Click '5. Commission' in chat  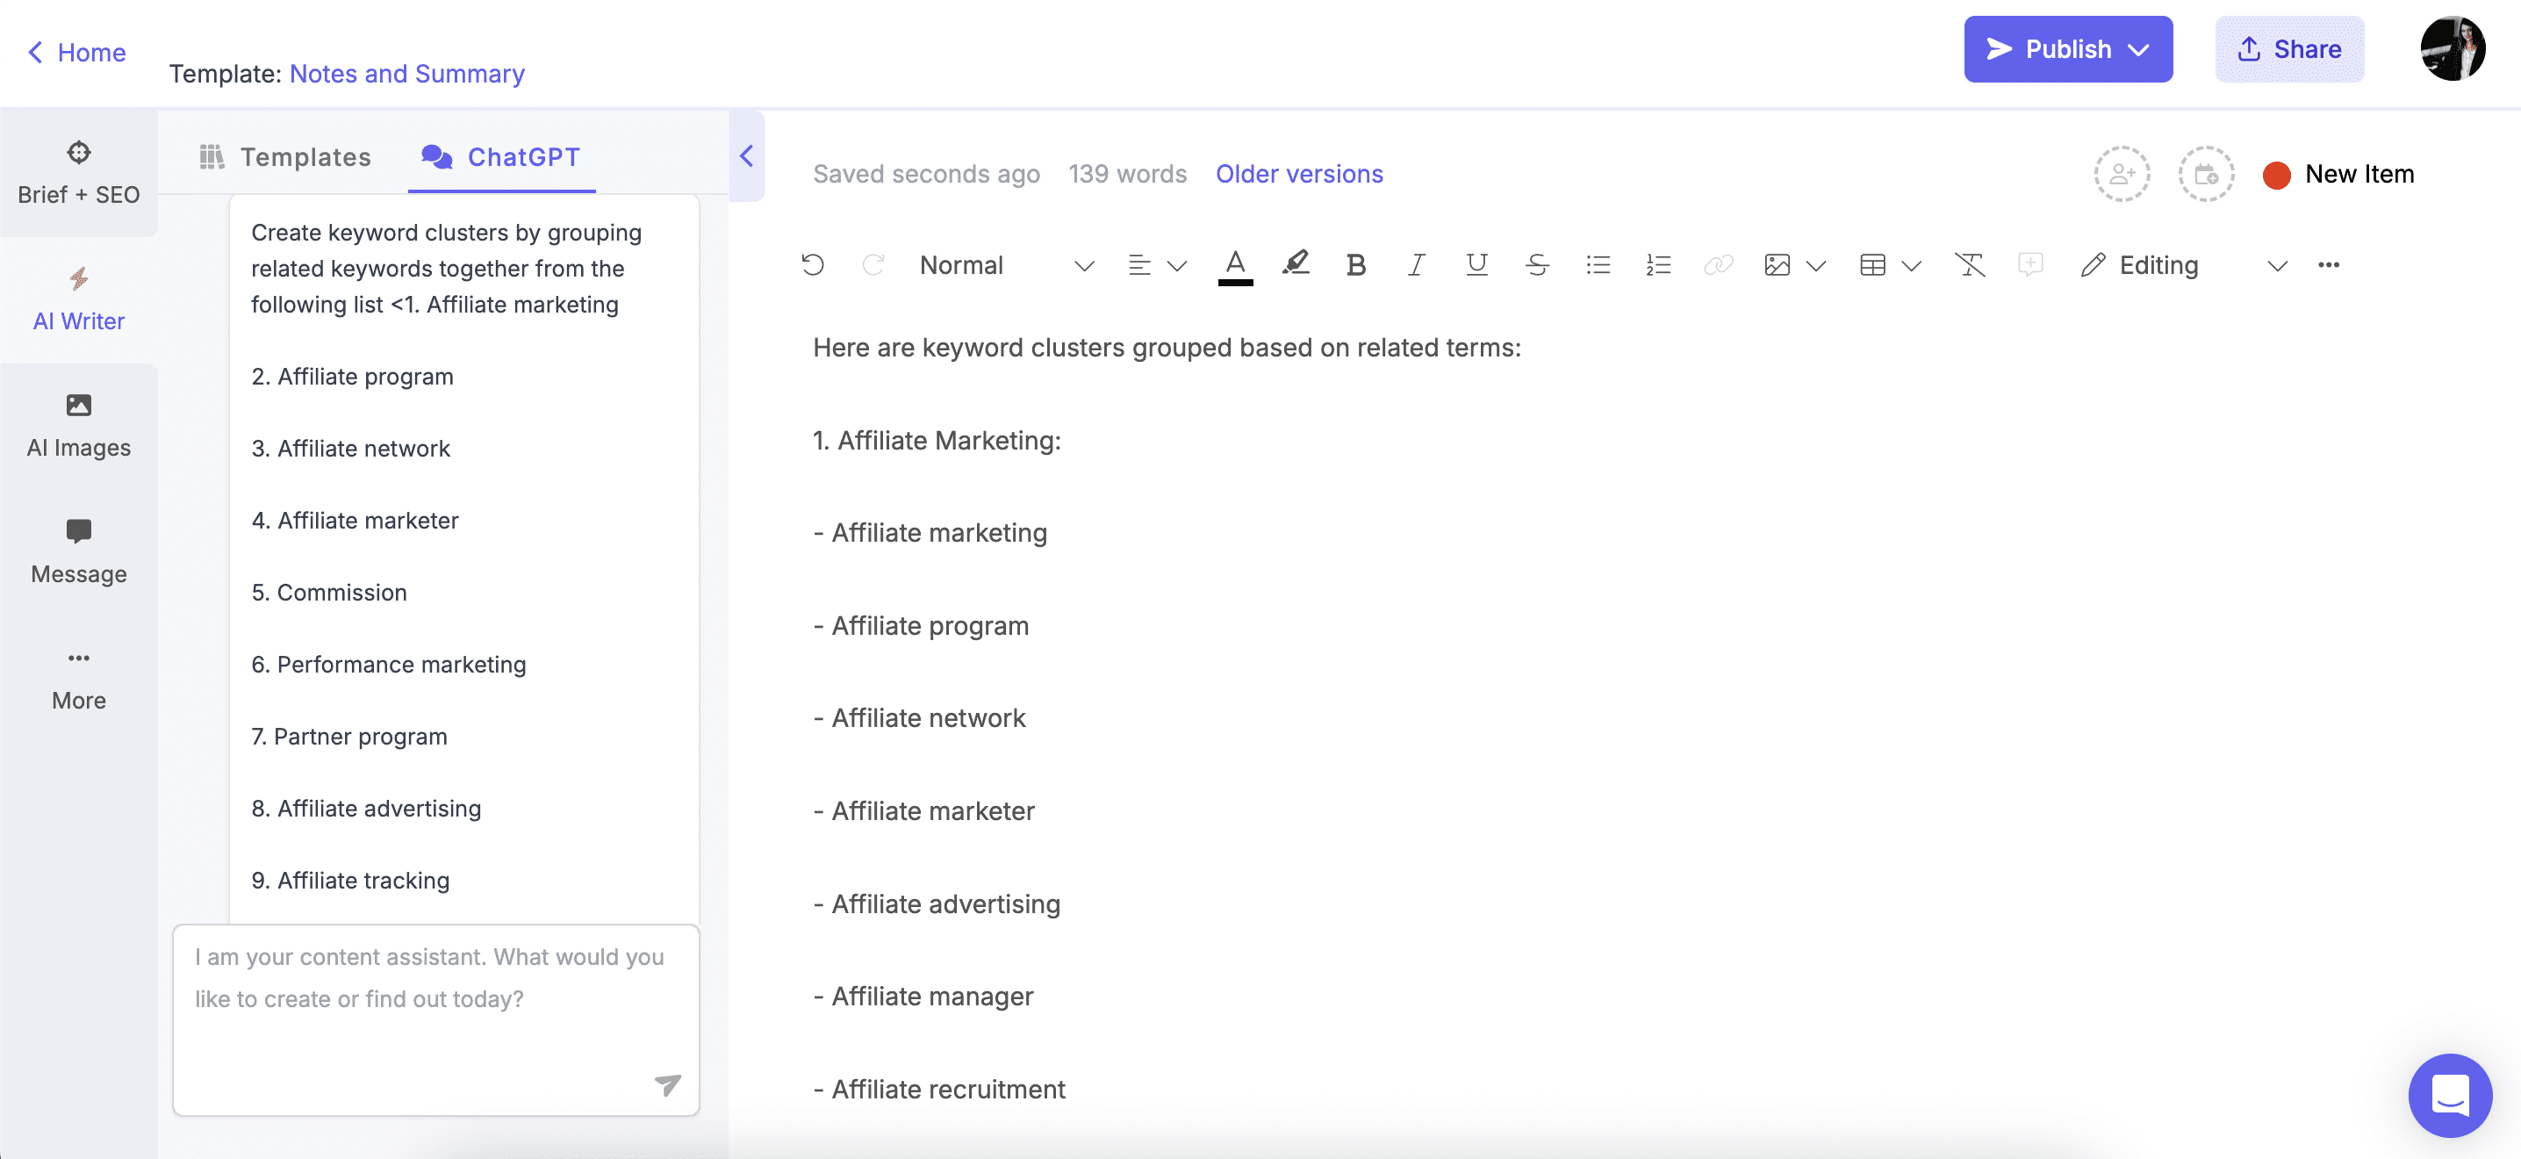[329, 594]
